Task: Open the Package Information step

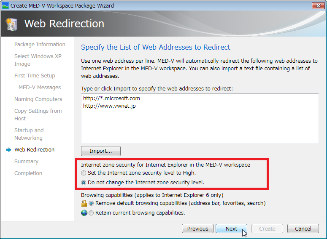Action: pos(40,45)
